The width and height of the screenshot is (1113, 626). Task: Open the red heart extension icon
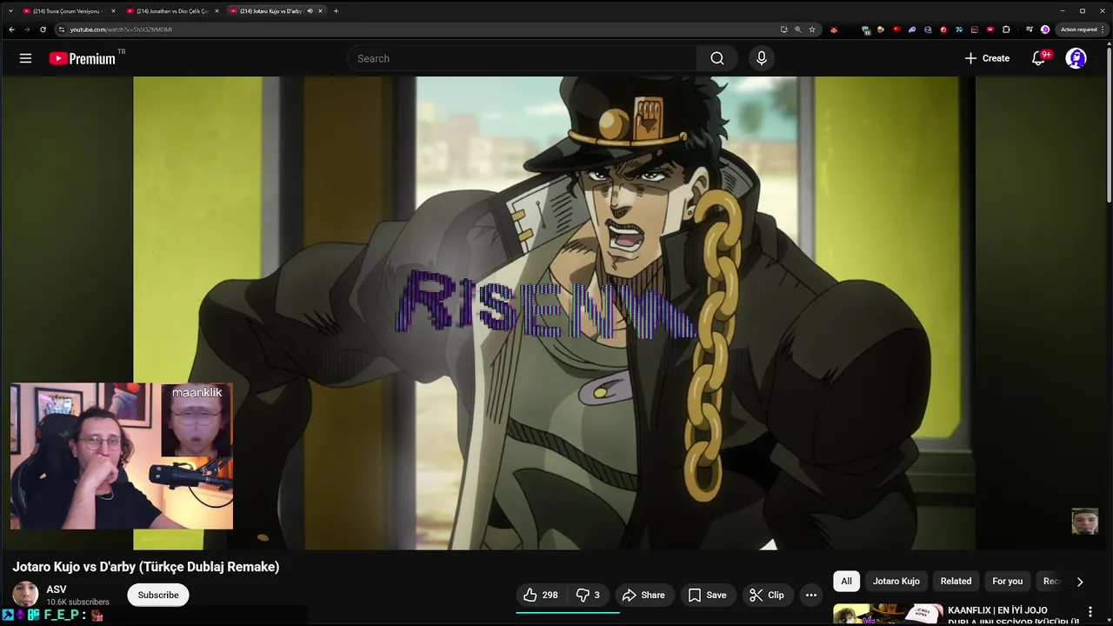(896, 30)
